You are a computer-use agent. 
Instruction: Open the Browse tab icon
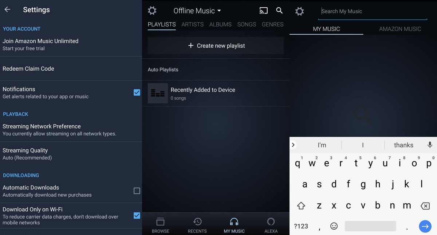click(x=161, y=222)
